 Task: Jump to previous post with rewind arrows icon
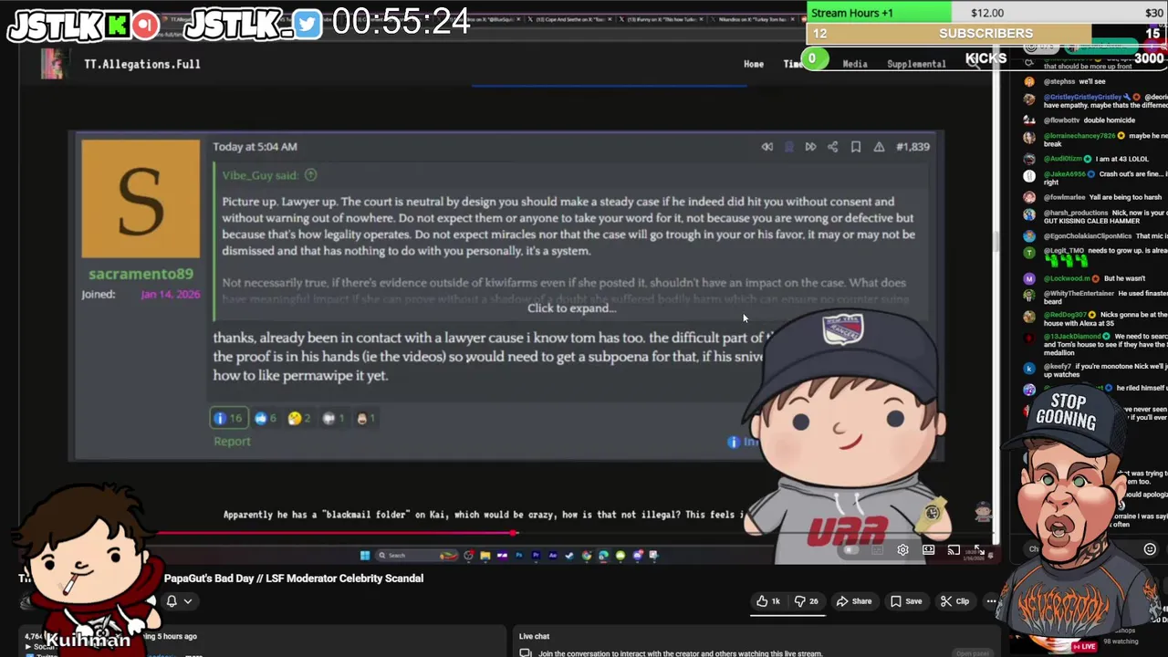click(x=767, y=147)
